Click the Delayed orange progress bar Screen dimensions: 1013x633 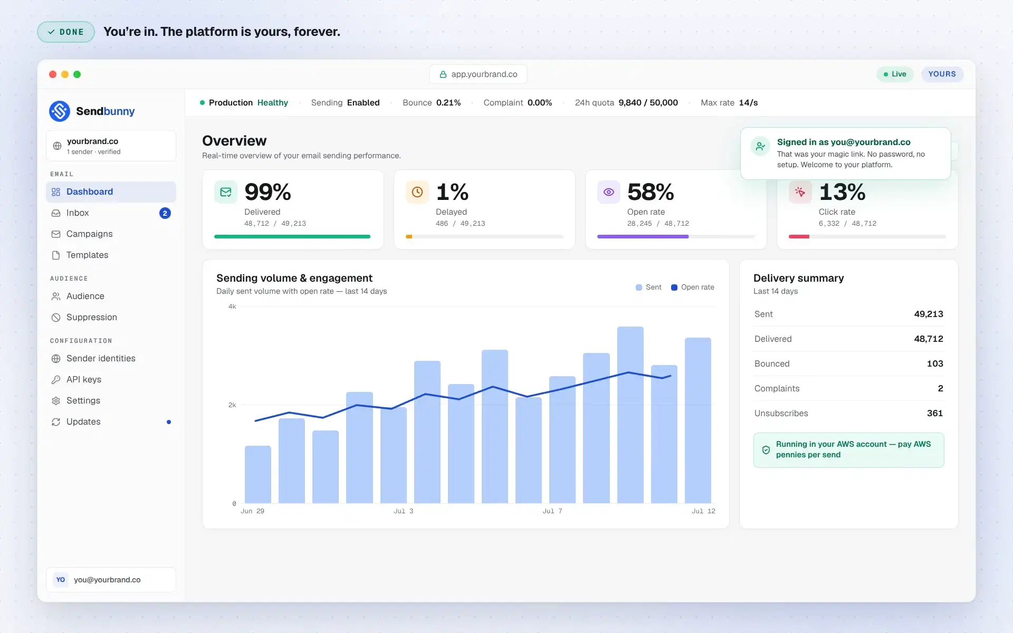pyautogui.click(x=409, y=237)
